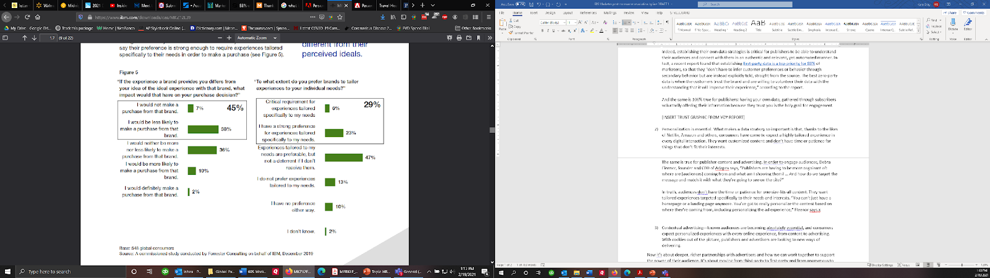990x278 pixels.
Task: Save the Word document
Action: point(531,4)
